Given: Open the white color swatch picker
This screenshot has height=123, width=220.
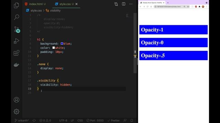Looking at the screenshot, I should pyautogui.click(x=54, y=48).
